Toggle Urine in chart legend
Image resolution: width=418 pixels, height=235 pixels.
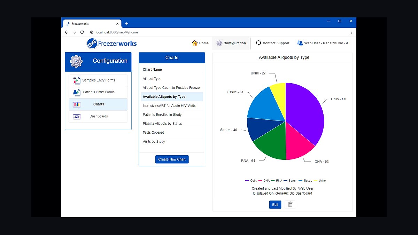click(x=320, y=181)
